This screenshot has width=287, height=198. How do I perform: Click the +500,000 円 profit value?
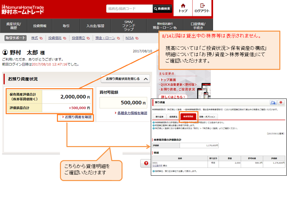click(79, 108)
